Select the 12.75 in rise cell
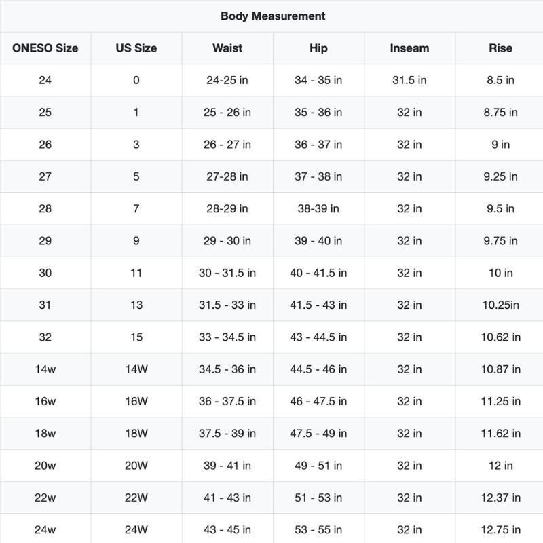This screenshot has height=543, width=543. coord(500,529)
